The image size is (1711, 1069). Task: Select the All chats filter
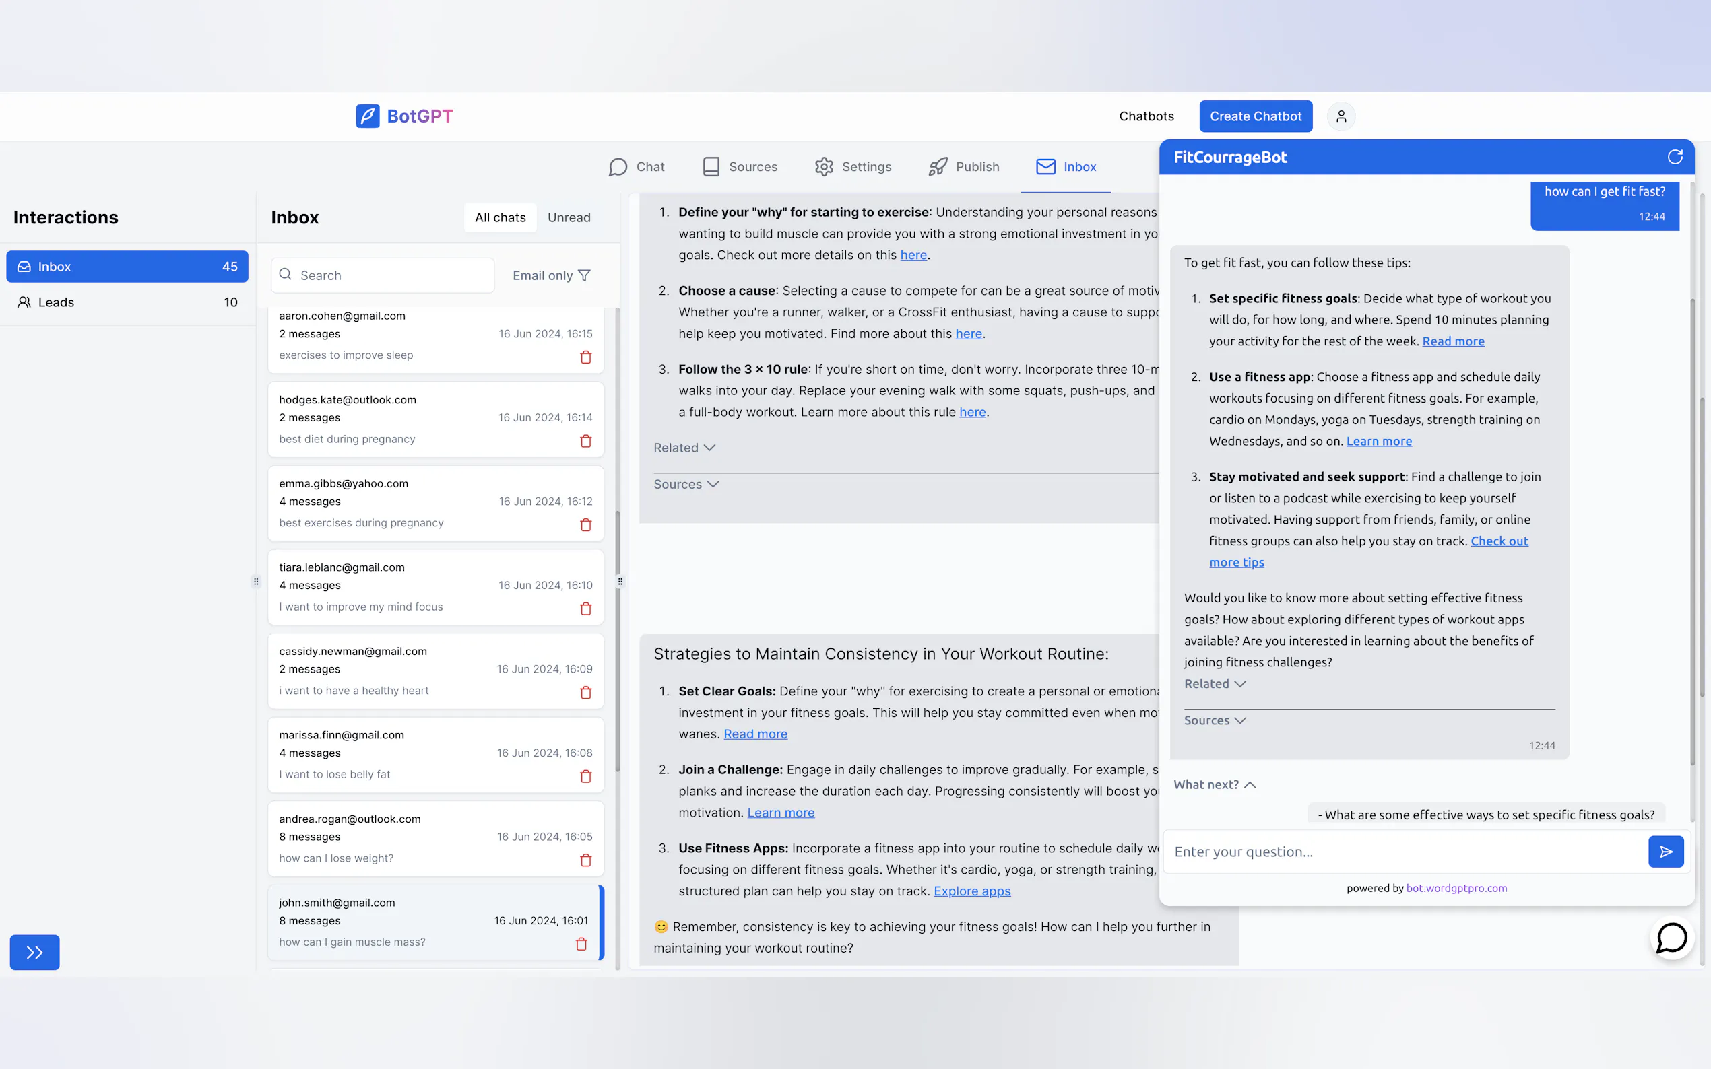coord(500,217)
